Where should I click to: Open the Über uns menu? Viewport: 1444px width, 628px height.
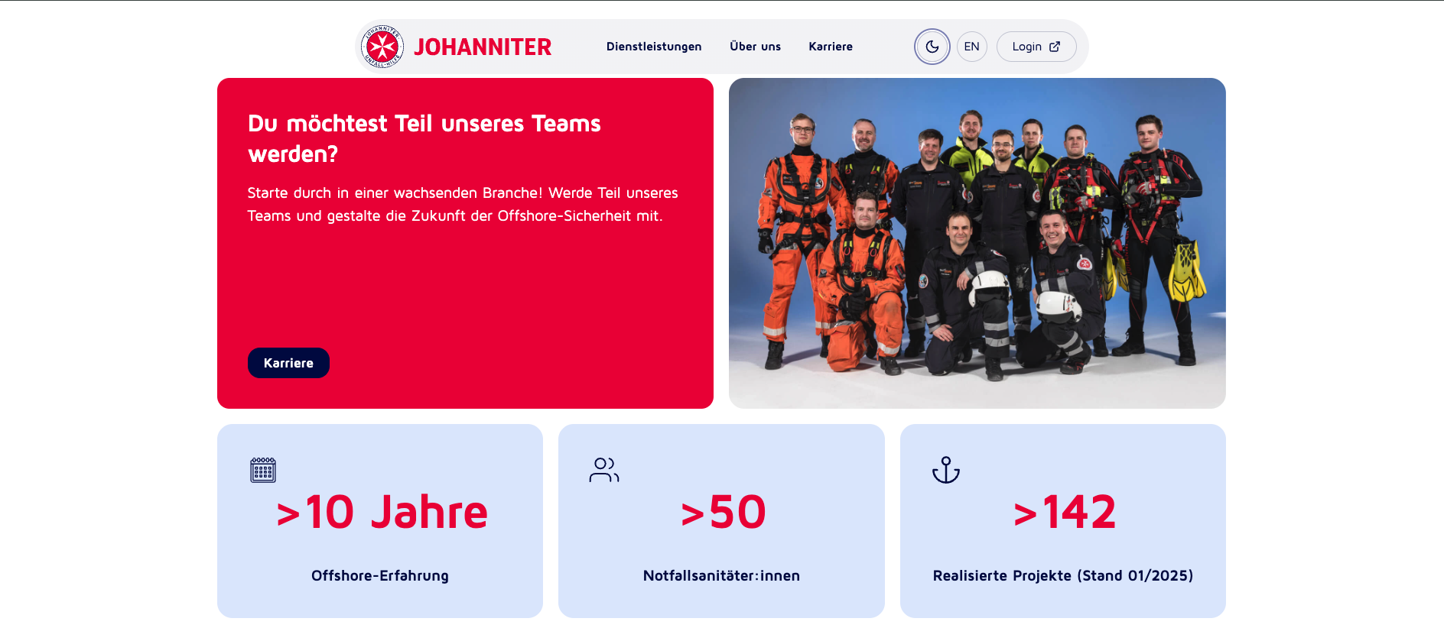(755, 47)
